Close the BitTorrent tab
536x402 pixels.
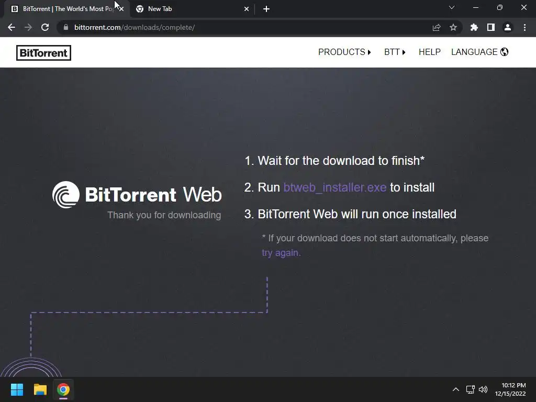121,9
